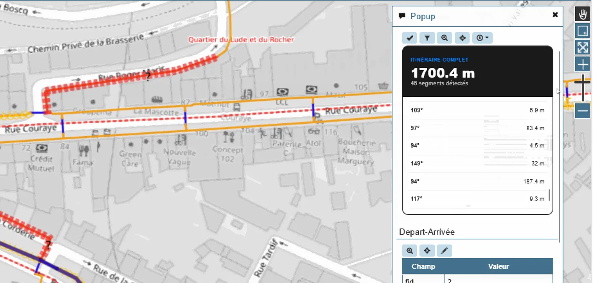Zoom to the Depart-Arrivée feature

pos(410,250)
